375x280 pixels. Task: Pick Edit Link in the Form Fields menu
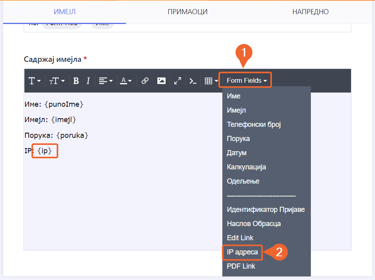240,238
